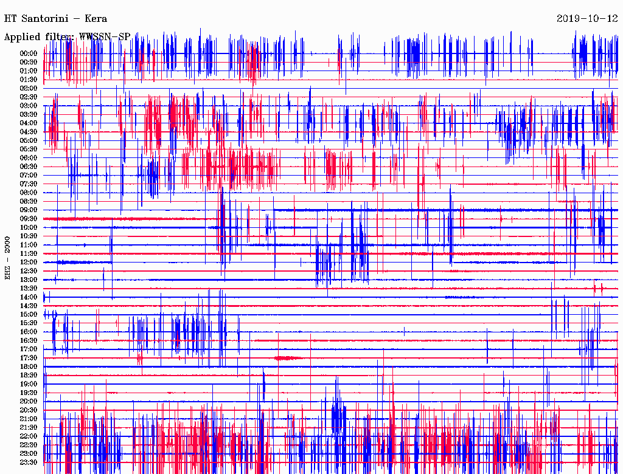Select the 21:00 time label

pos(29,419)
